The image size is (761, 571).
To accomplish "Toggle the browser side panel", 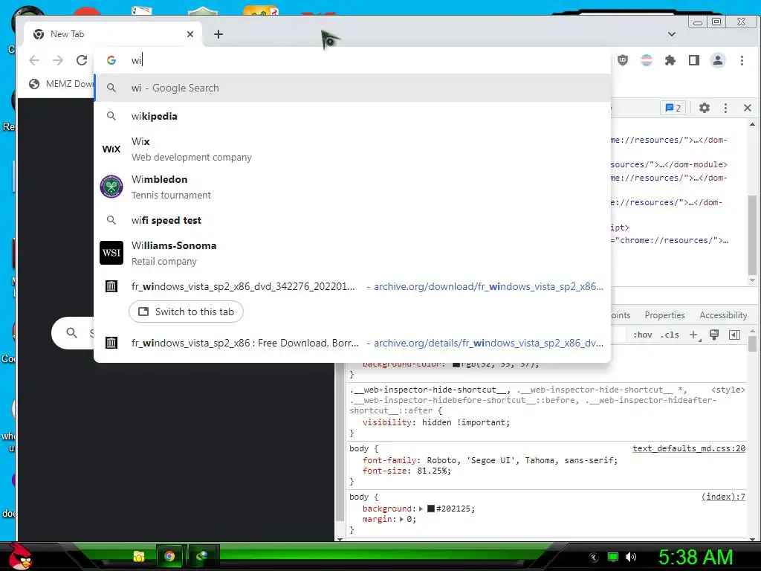I will coord(694,60).
